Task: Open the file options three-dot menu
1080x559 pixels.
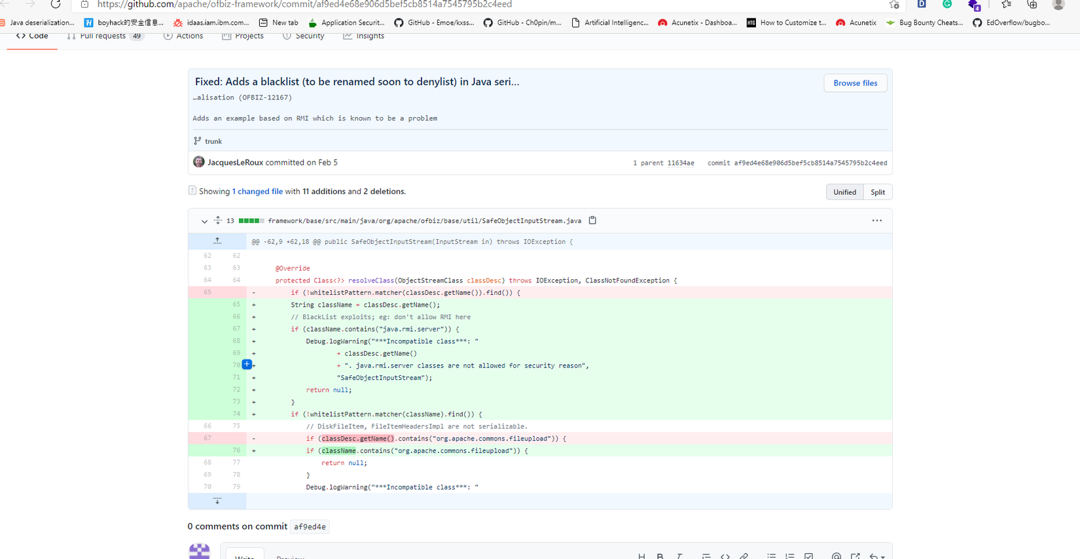Action: coord(877,221)
